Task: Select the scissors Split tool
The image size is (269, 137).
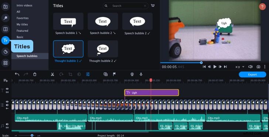Action: point(52,74)
